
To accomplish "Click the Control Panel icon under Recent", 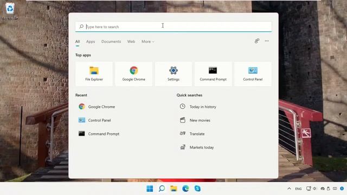I will pos(82,120).
